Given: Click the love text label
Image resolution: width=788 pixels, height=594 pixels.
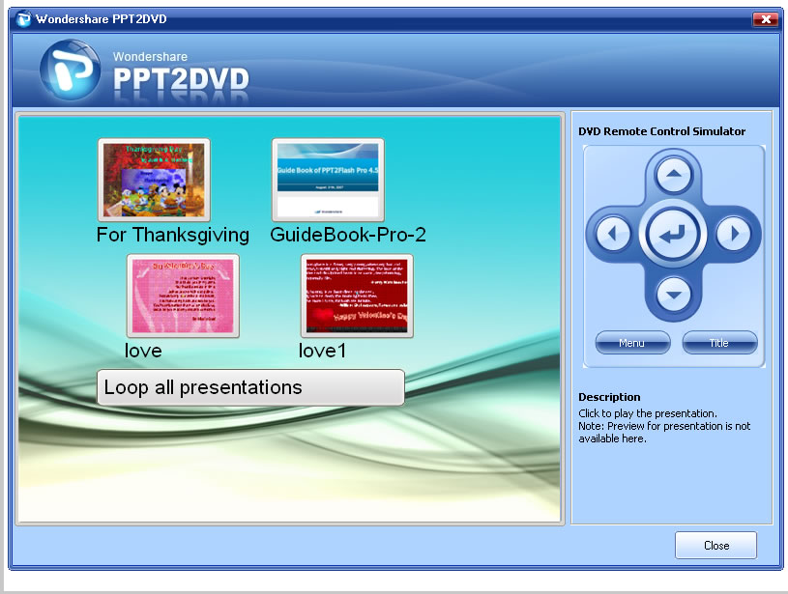Looking at the screenshot, I should pos(143,351).
